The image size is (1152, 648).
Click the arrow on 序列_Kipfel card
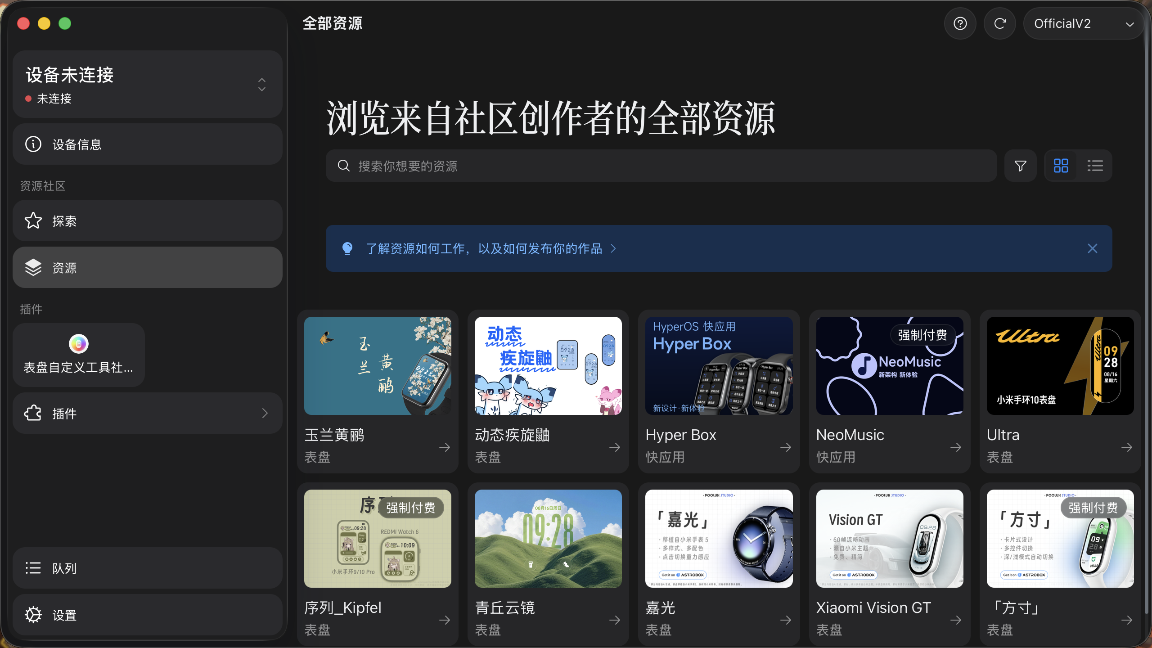coord(445,620)
